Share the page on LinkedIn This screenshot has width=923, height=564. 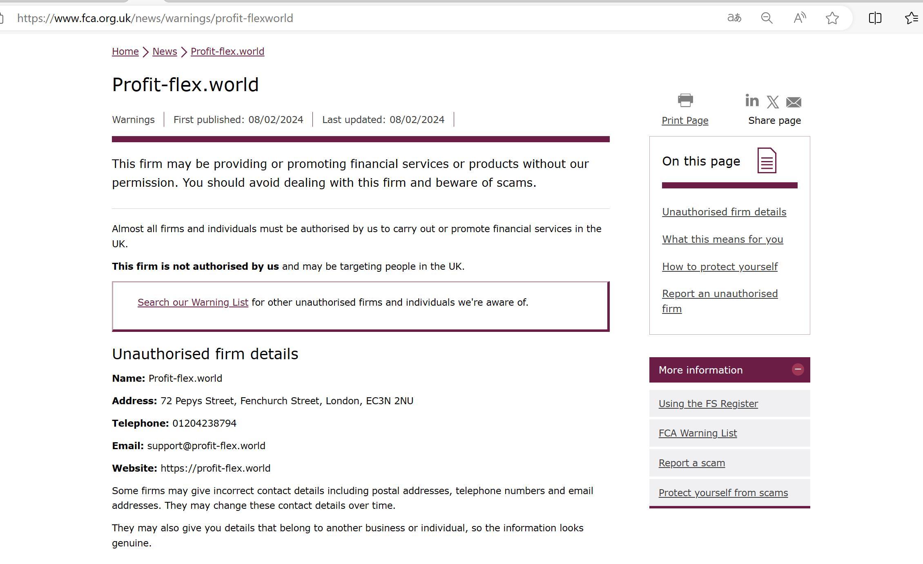point(752,101)
